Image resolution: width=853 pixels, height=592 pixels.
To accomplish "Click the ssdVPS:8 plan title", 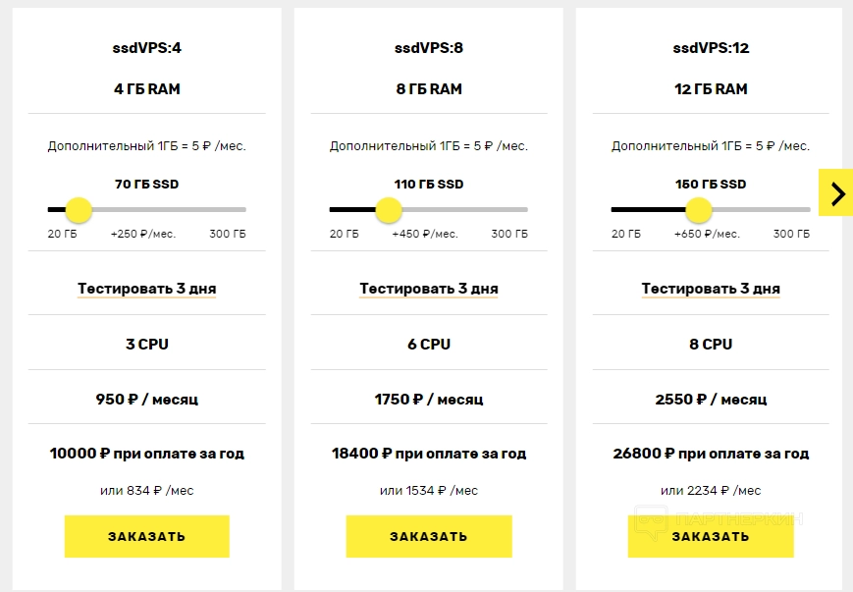I will pos(428,47).
